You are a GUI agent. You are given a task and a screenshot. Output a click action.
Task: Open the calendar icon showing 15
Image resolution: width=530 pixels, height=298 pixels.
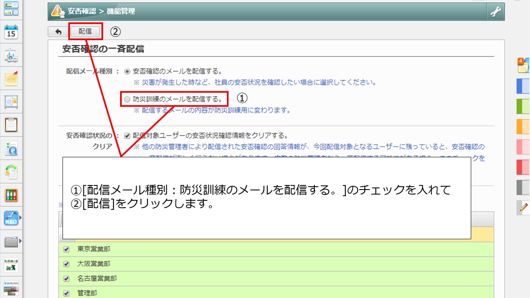pos(11,32)
